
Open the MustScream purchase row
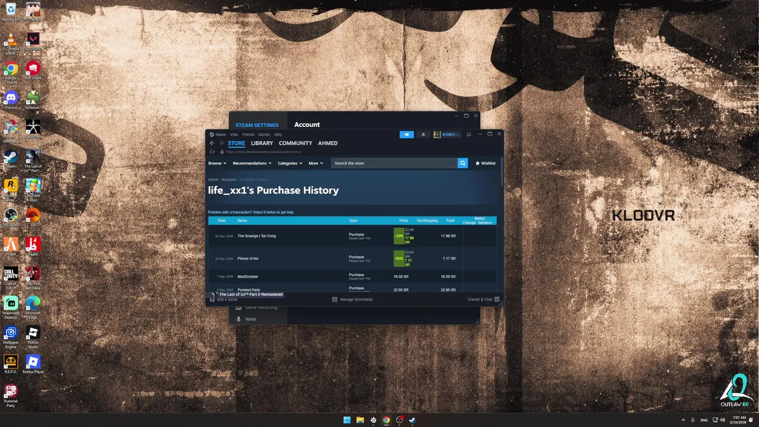point(352,276)
